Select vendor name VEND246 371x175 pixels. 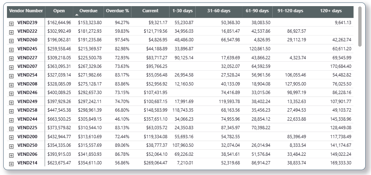[27, 92]
